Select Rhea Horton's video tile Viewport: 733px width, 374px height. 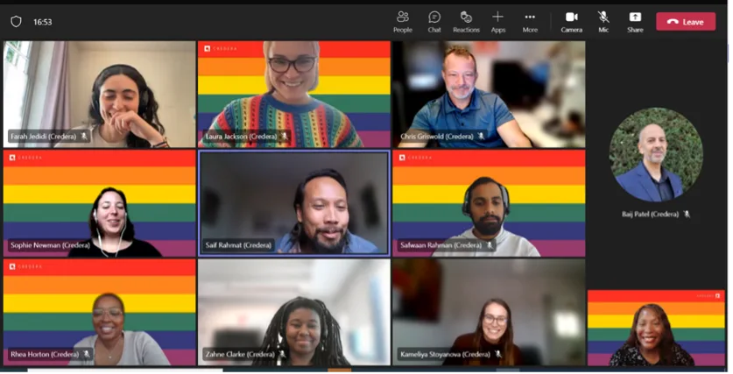click(99, 313)
